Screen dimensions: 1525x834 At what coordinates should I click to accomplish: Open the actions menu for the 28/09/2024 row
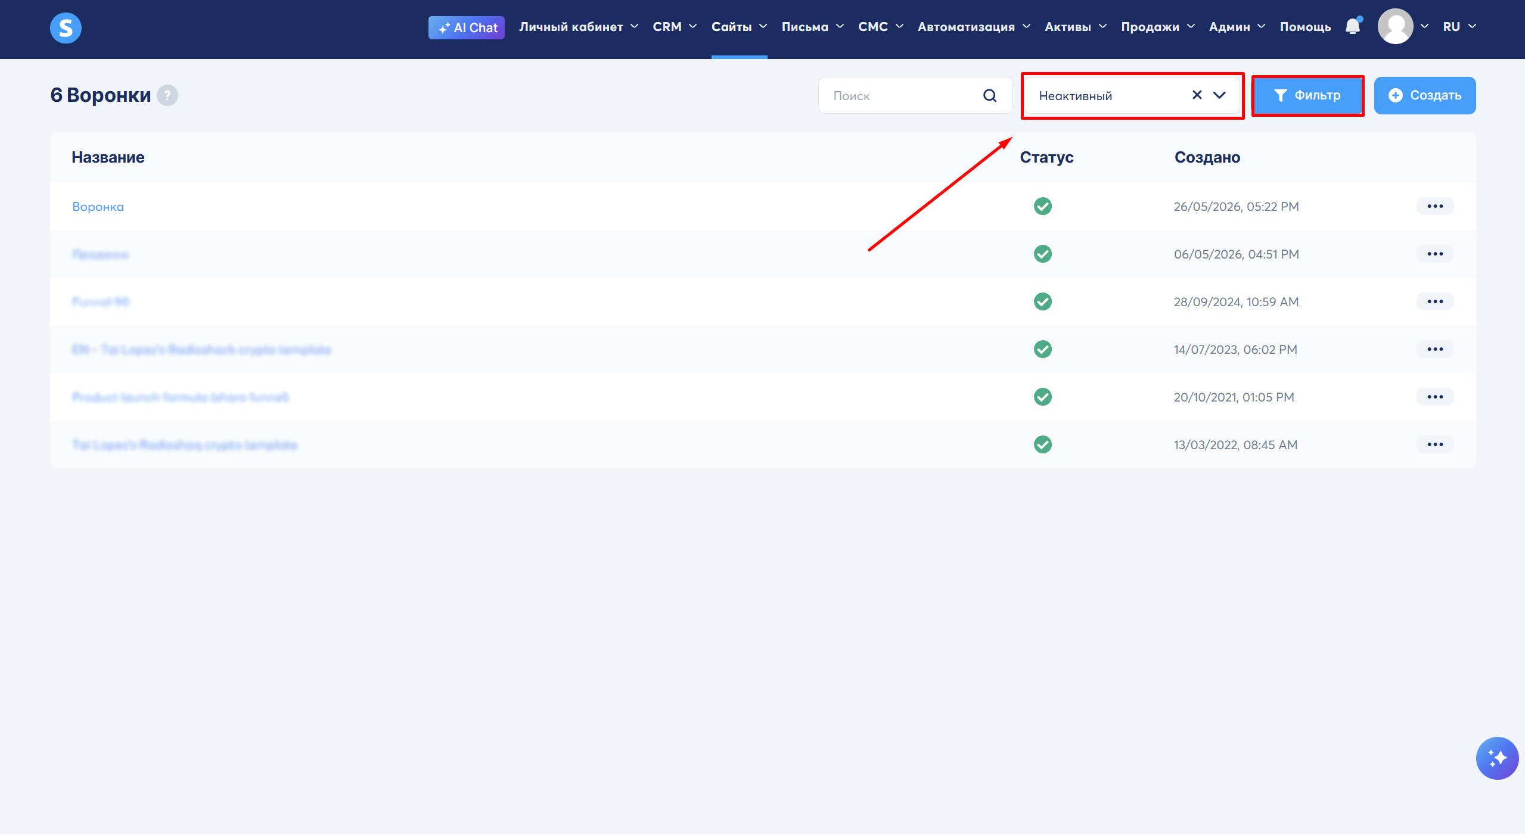[x=1435, y=301]
